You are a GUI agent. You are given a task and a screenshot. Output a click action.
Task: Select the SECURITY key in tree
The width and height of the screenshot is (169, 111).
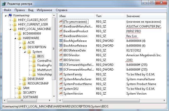click(x=29, y=93)
